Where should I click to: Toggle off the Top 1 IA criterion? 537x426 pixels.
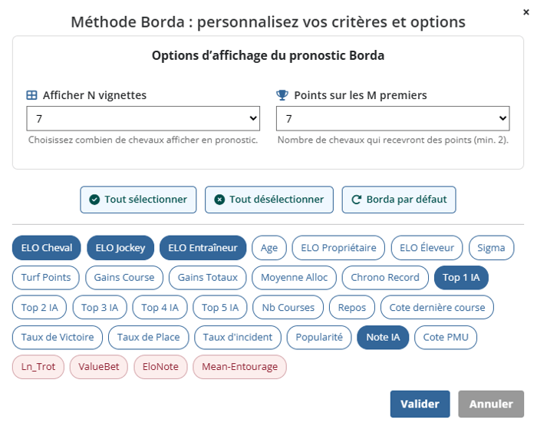click(460, 278)
